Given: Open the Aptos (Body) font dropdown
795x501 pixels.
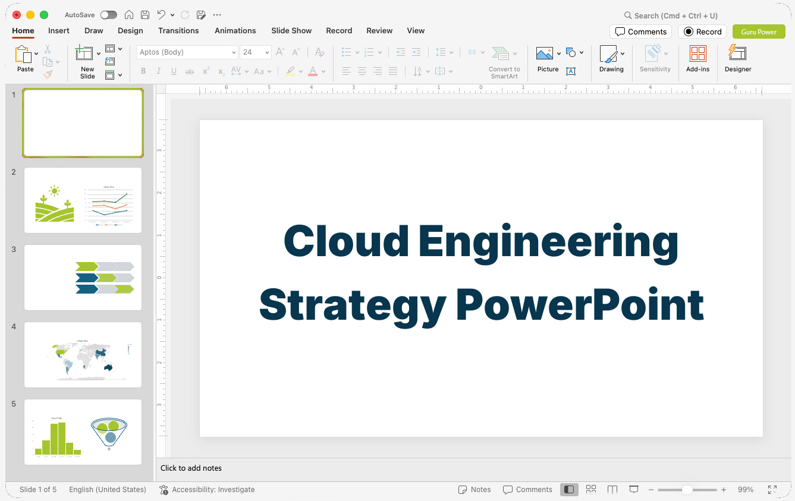Looking at the screenshot, I should (234, 52).
